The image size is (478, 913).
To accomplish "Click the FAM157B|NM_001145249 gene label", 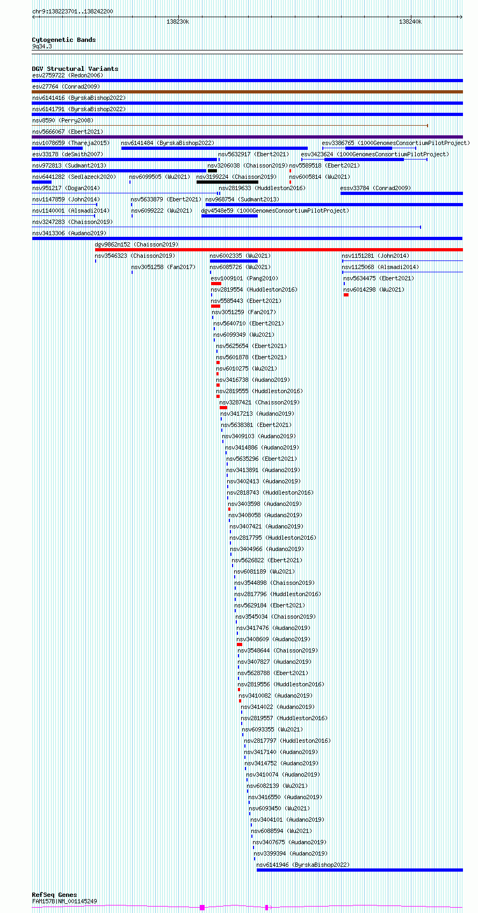I will pyautogui.click(x=64, y=901).
